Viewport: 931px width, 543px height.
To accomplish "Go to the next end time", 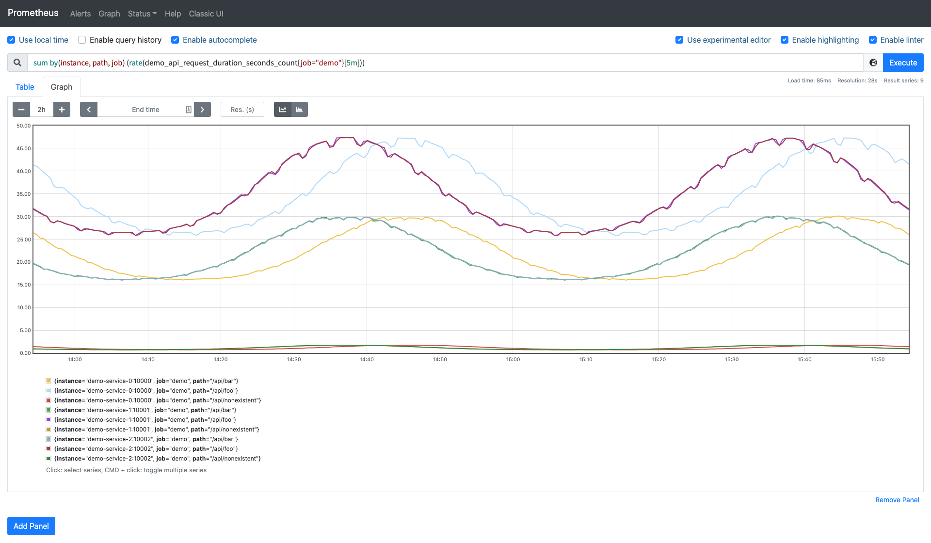I will point(202,110).
